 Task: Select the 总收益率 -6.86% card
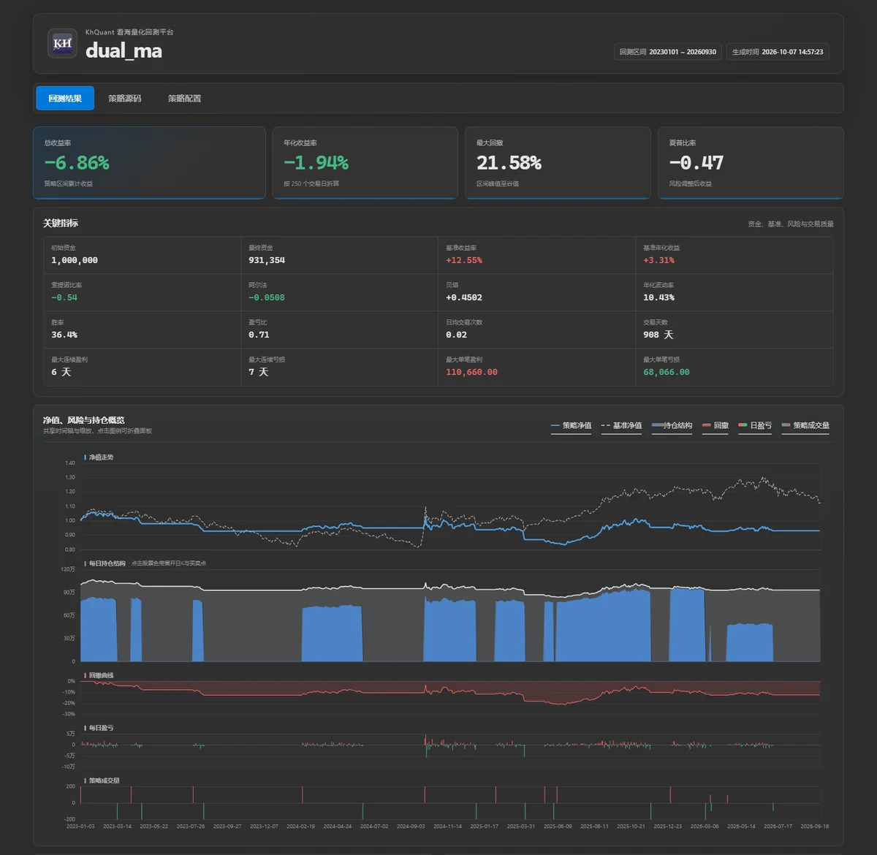point(149,162)
